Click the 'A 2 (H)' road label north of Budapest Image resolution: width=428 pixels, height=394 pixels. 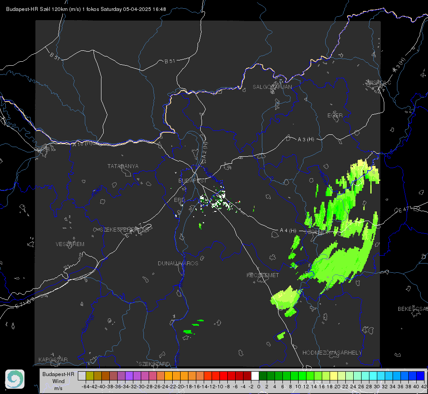pos(205,150)
